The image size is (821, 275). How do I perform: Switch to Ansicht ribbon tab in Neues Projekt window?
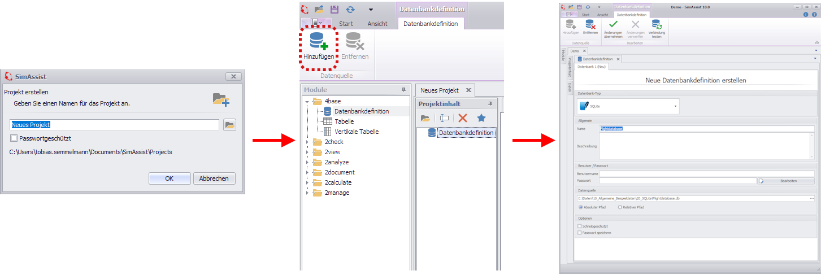pyautogui.click(x=377, y=24)
